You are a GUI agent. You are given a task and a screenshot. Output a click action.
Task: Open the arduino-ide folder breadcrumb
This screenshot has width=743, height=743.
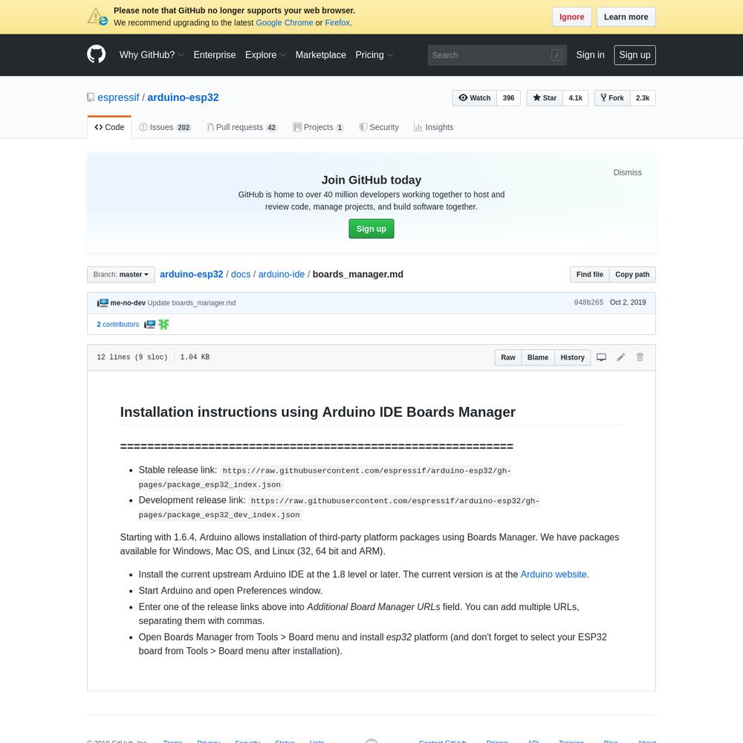[x=282, y=274]
